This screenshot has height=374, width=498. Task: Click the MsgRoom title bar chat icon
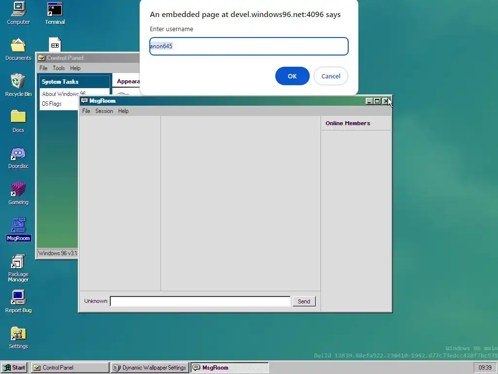[84, 101]
